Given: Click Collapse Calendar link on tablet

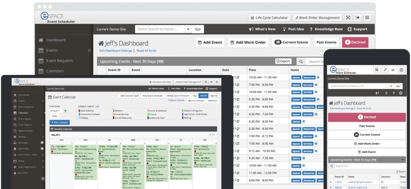Looking at the screenshot, I should click(x=177, y=101).
